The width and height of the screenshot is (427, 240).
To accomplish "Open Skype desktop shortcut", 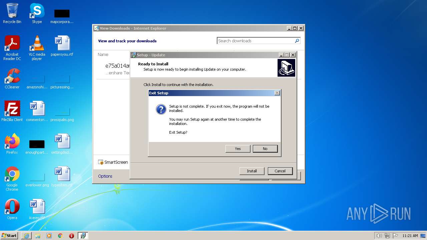I will click(37, 13).
